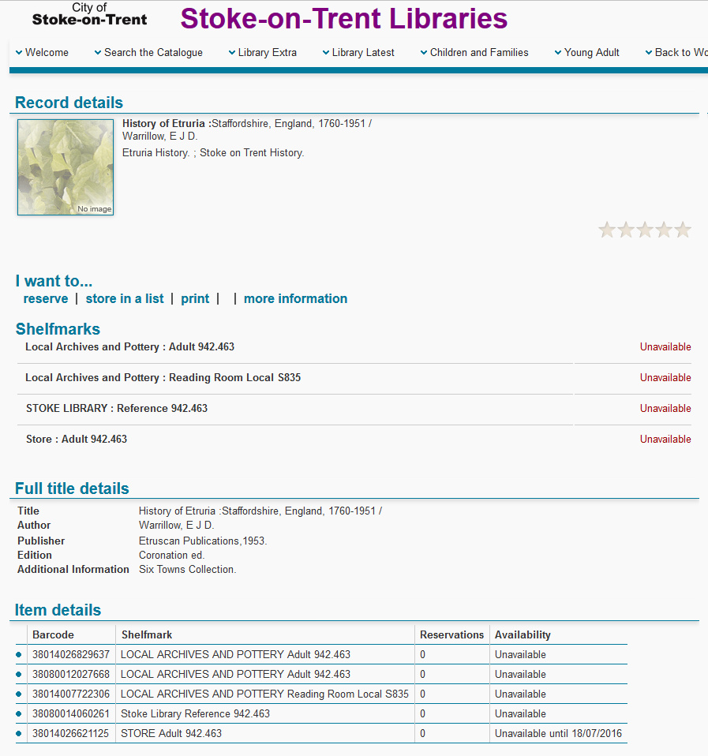
Task: Click bullet icon beside barcode 38014026829637
Action: (19, 654)
